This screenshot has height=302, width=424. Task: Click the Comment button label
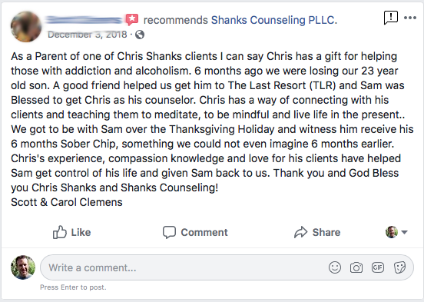pyautogui.click(x=204, y=232)
